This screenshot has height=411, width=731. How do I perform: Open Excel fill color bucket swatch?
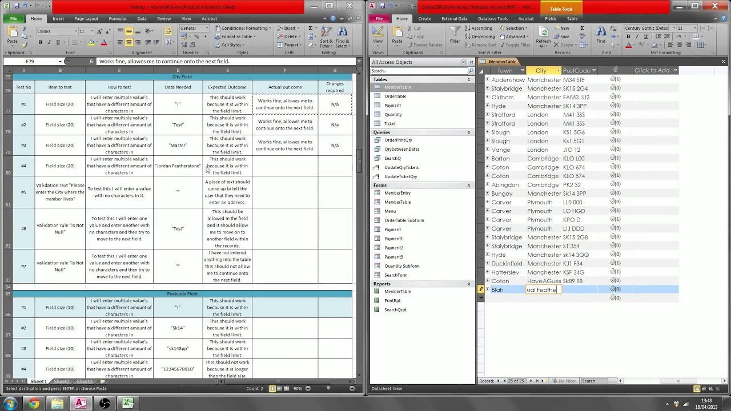91,42
